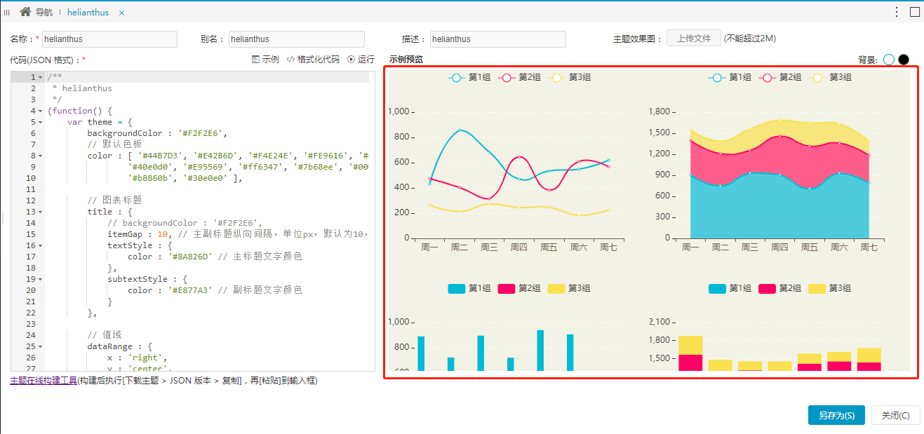The height and width of the screenshot is (434, 924).
Task: Click the '代码(JSON 格式)' label
Action: click(x=46, y=60)
